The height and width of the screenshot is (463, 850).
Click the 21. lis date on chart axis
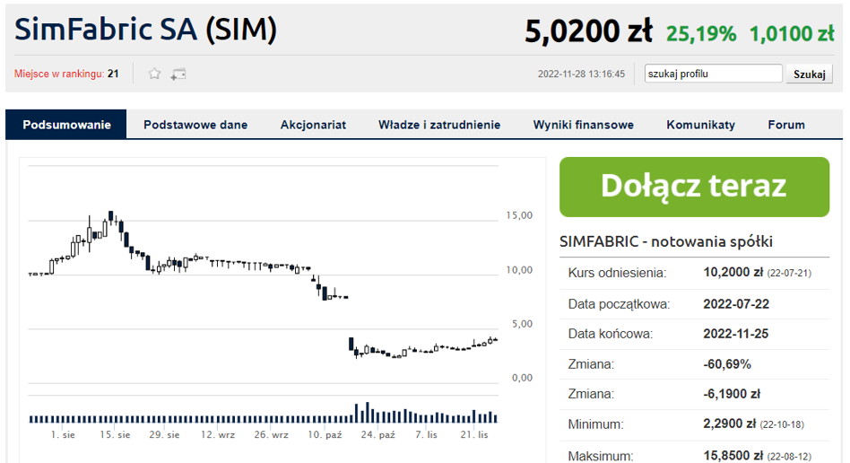[x=474, y=435]
